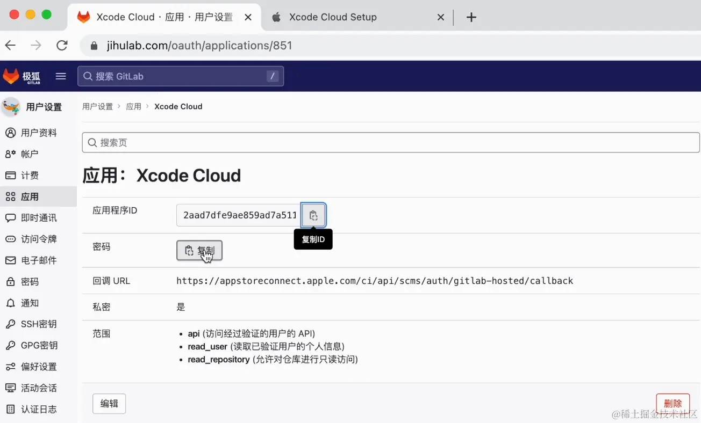Click the 用户设置 sidebar header
This screenshot has height=423, width=701.
point(44,107)
